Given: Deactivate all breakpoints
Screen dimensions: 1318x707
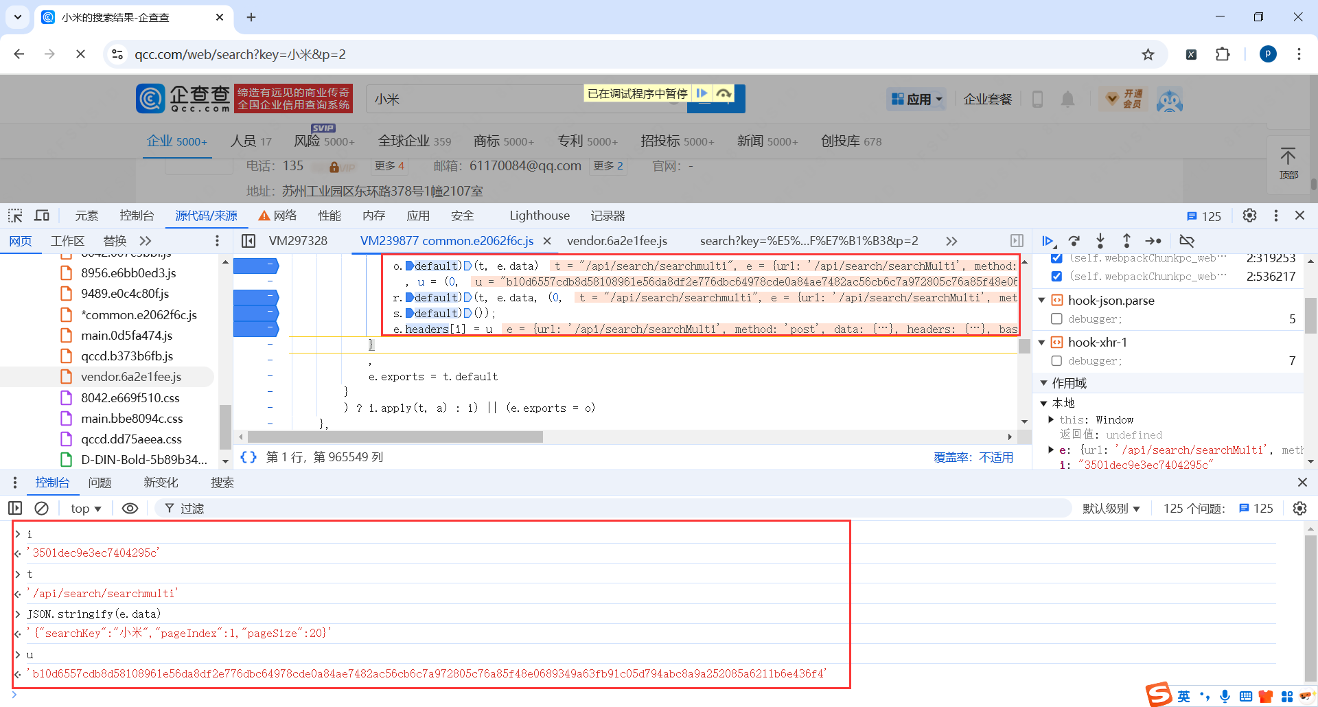Looking at the screenshot, I should 1187,241.
